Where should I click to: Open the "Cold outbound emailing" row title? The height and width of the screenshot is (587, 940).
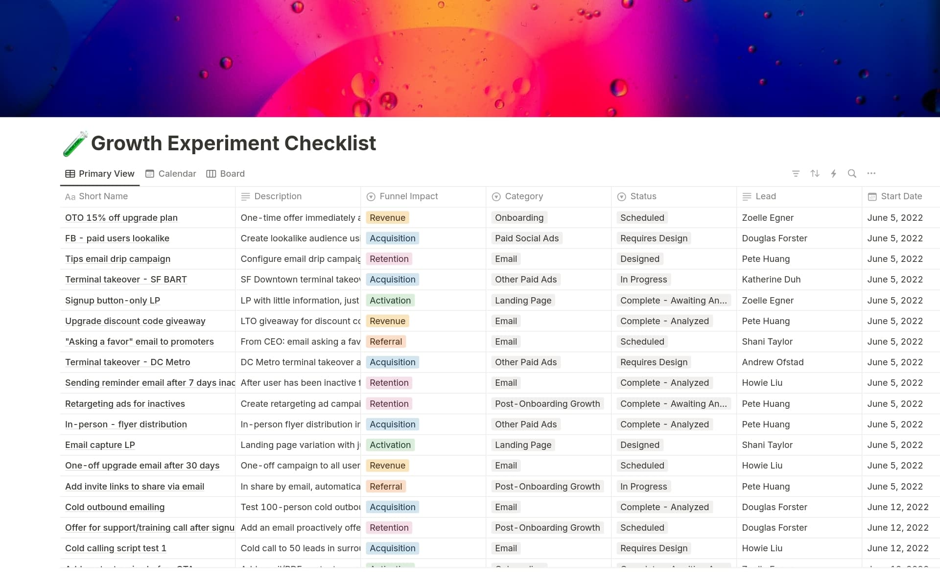[115, 507]
